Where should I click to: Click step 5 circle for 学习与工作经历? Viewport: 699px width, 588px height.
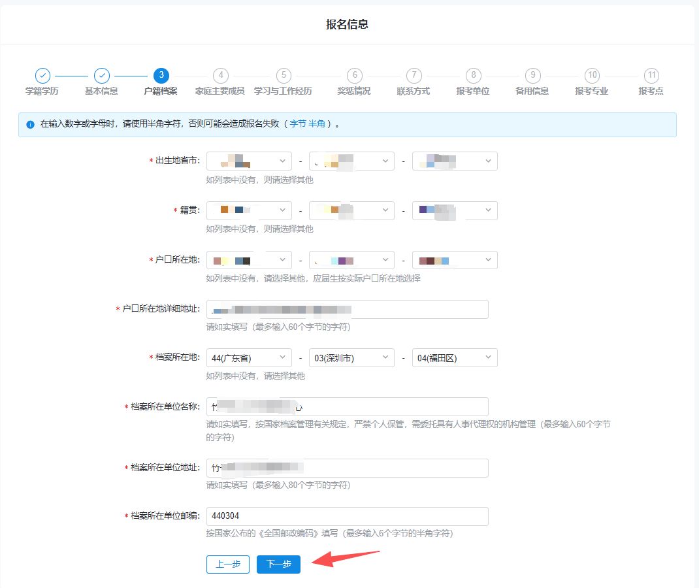pyautogui.click(x=284, y=75)
